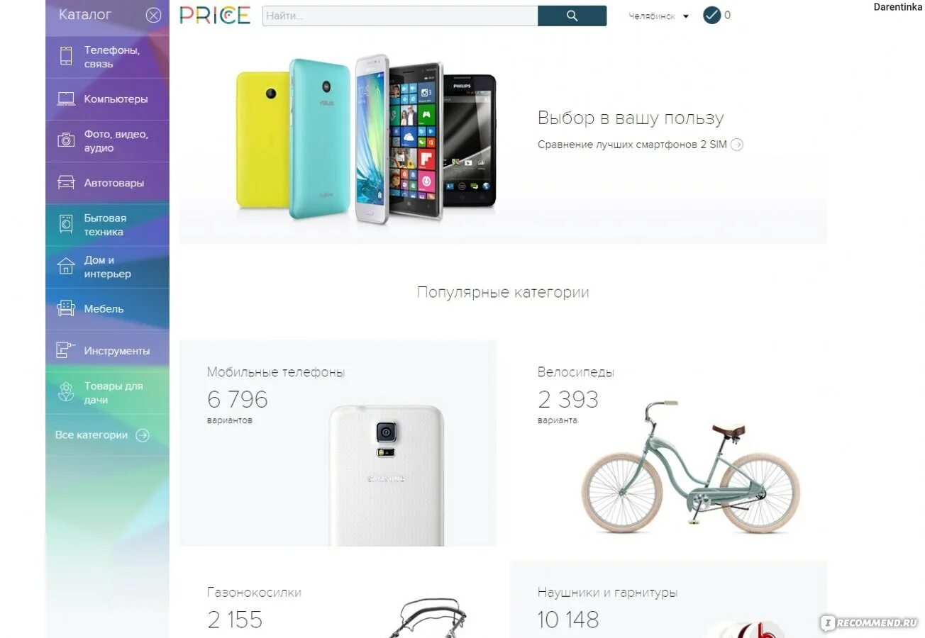Open the Наушники и гарнитуры category tile

tap(668, 600)
